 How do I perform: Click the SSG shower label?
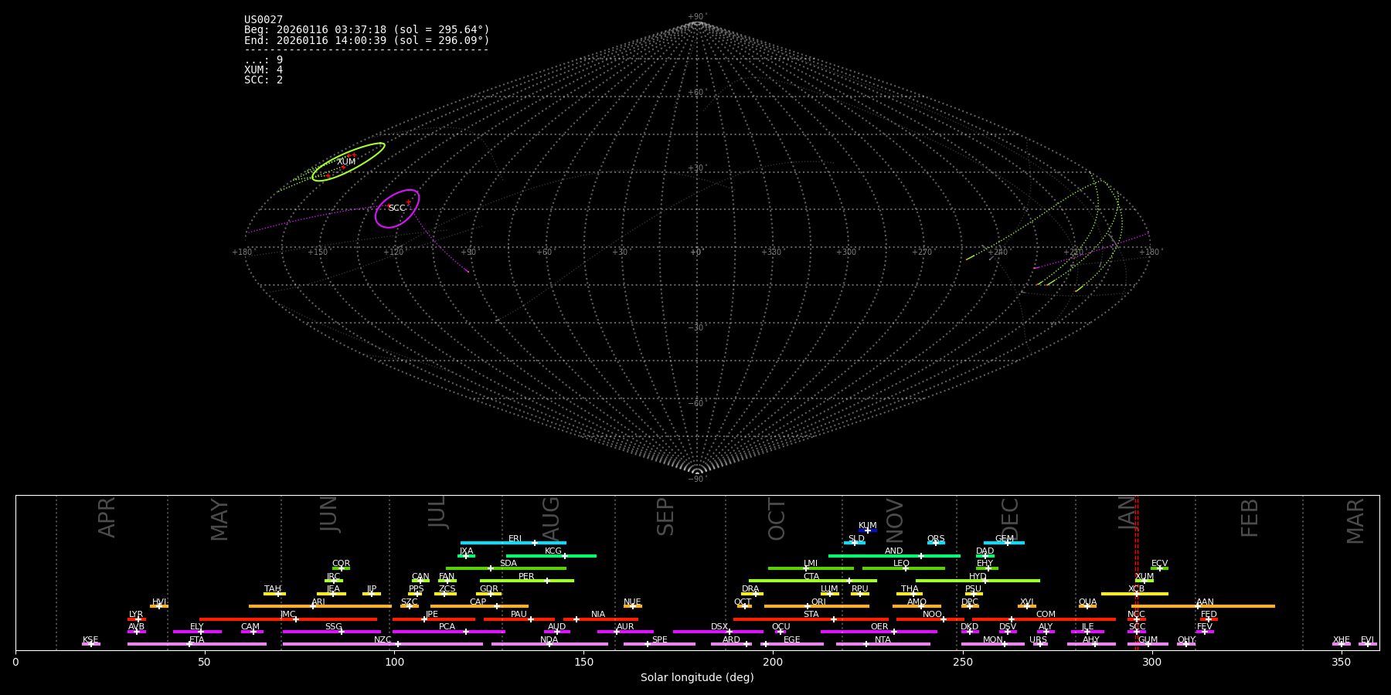click(333, 627)
